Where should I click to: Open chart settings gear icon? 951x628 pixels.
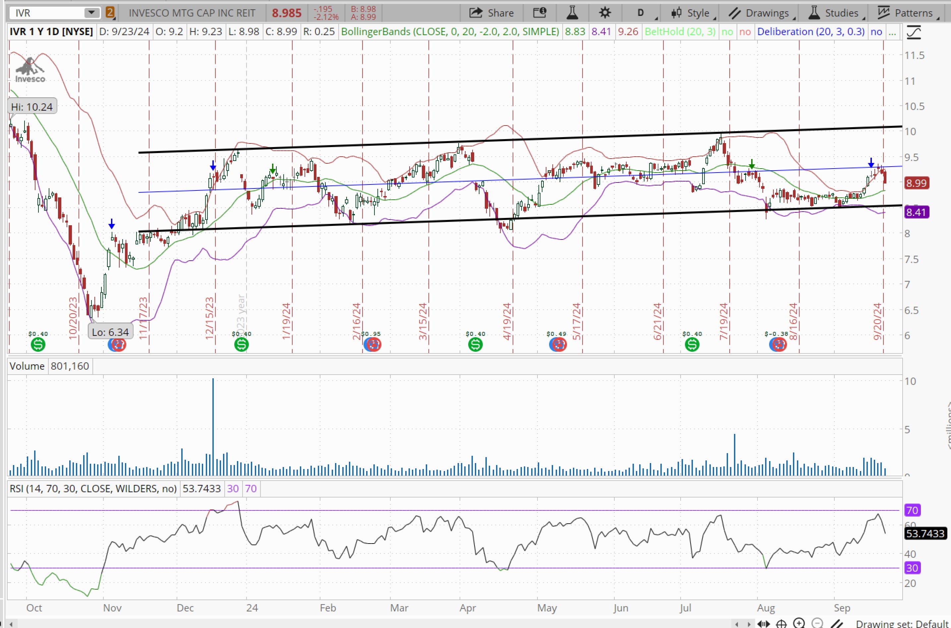pyautogui.click(x=604, y=13)
